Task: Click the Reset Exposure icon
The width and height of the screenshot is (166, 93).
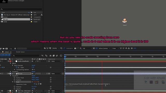Action: coord(132,48)
